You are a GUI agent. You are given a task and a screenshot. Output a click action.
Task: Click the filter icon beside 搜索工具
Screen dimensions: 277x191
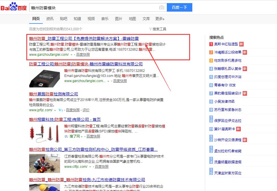coord(150,29)
